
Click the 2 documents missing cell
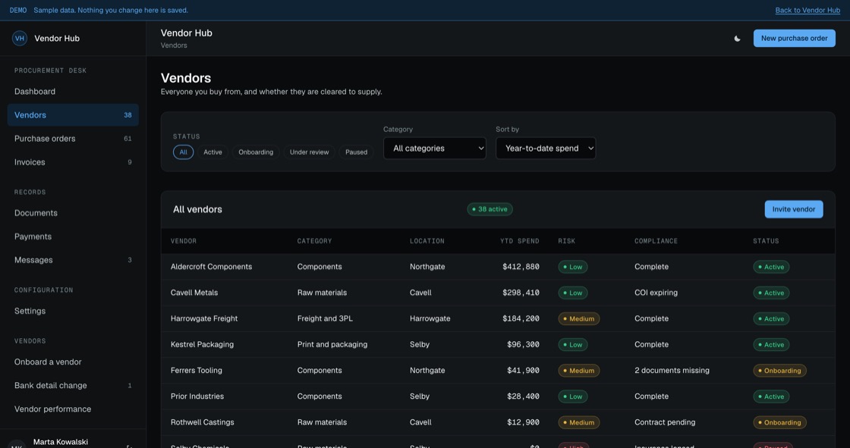click(672, 371)
